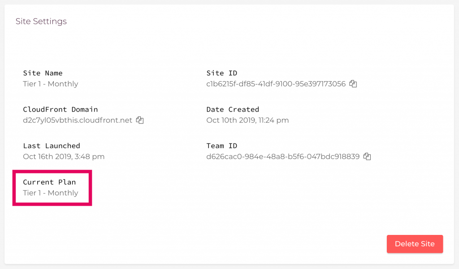
Task: Click the Team ID label
Action: pos(221,146)
